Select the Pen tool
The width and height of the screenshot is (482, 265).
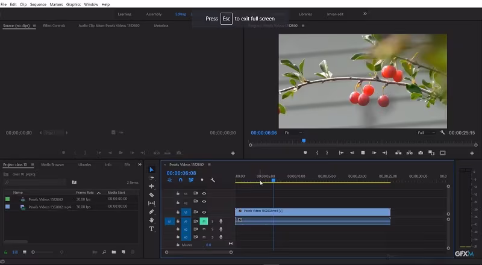tap(151, 212)
